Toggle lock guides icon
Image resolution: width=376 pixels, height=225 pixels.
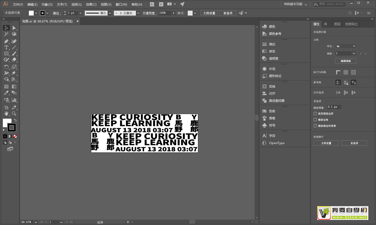point(346,82)
